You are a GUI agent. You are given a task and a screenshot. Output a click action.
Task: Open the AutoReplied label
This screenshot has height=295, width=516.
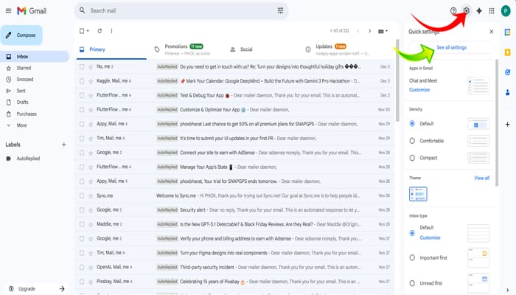(x=28, y=159)
